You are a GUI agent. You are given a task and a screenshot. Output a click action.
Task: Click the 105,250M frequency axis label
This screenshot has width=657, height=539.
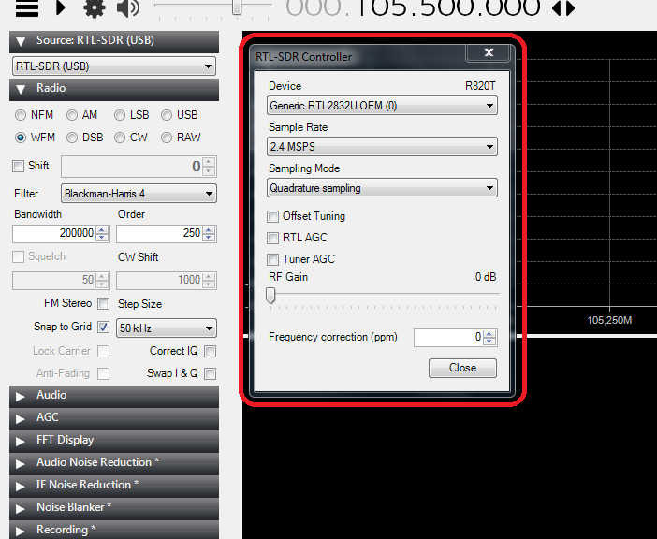609,321
